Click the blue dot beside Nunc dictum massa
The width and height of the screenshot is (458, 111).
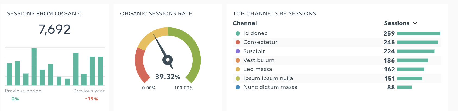point(238,87)
